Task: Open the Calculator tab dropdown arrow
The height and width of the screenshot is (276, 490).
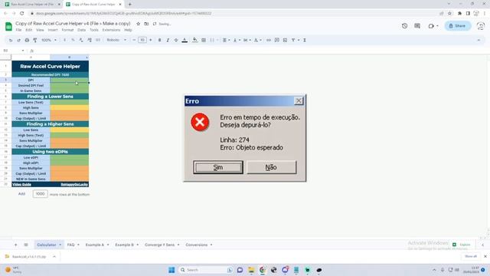Action: (x=60, y=245)
